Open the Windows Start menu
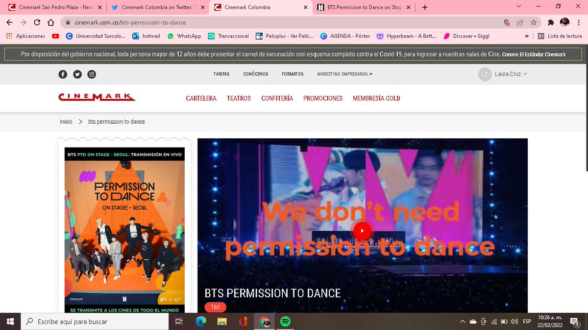 [x=10, y=321]
